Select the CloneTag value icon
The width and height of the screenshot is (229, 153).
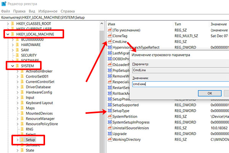110,35
